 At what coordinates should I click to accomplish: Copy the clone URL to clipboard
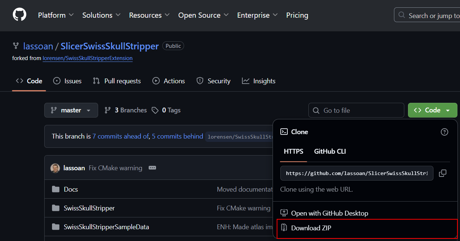pos(443,173)
